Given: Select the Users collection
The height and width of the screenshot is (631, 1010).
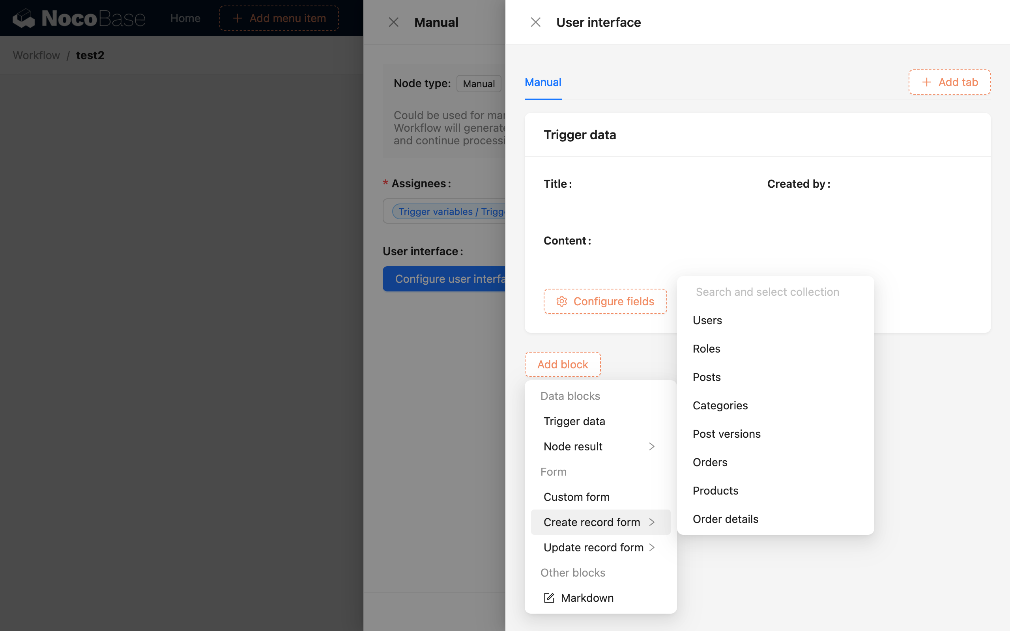Looking at the screenshot, I should 707,320.
